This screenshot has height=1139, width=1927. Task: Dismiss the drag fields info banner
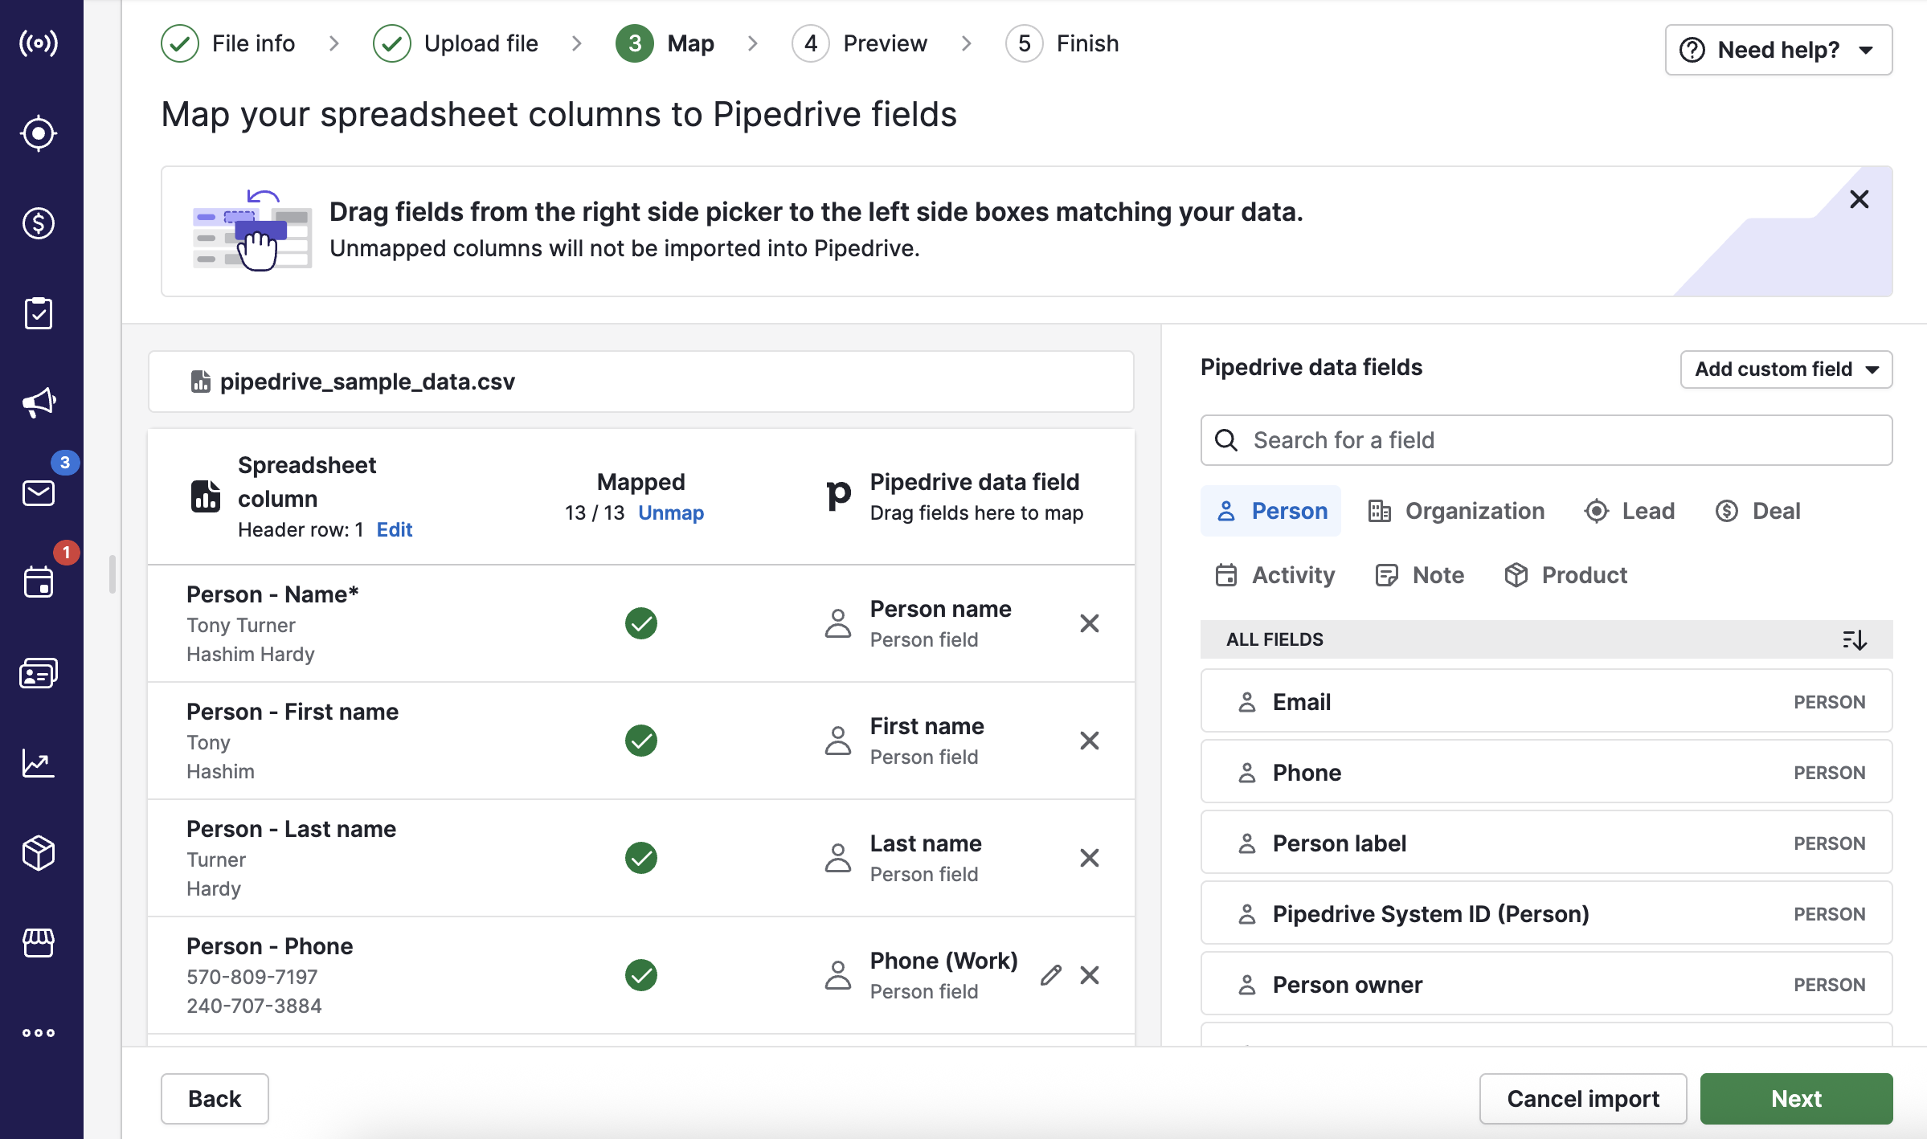tap(1859, 199)
